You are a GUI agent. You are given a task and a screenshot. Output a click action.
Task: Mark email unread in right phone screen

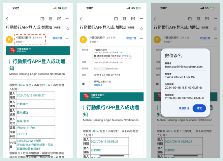point(207,18)
